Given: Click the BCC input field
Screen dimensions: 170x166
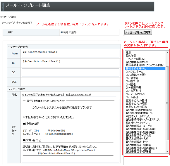Looking at the screenshot, I should coord(71,82).
